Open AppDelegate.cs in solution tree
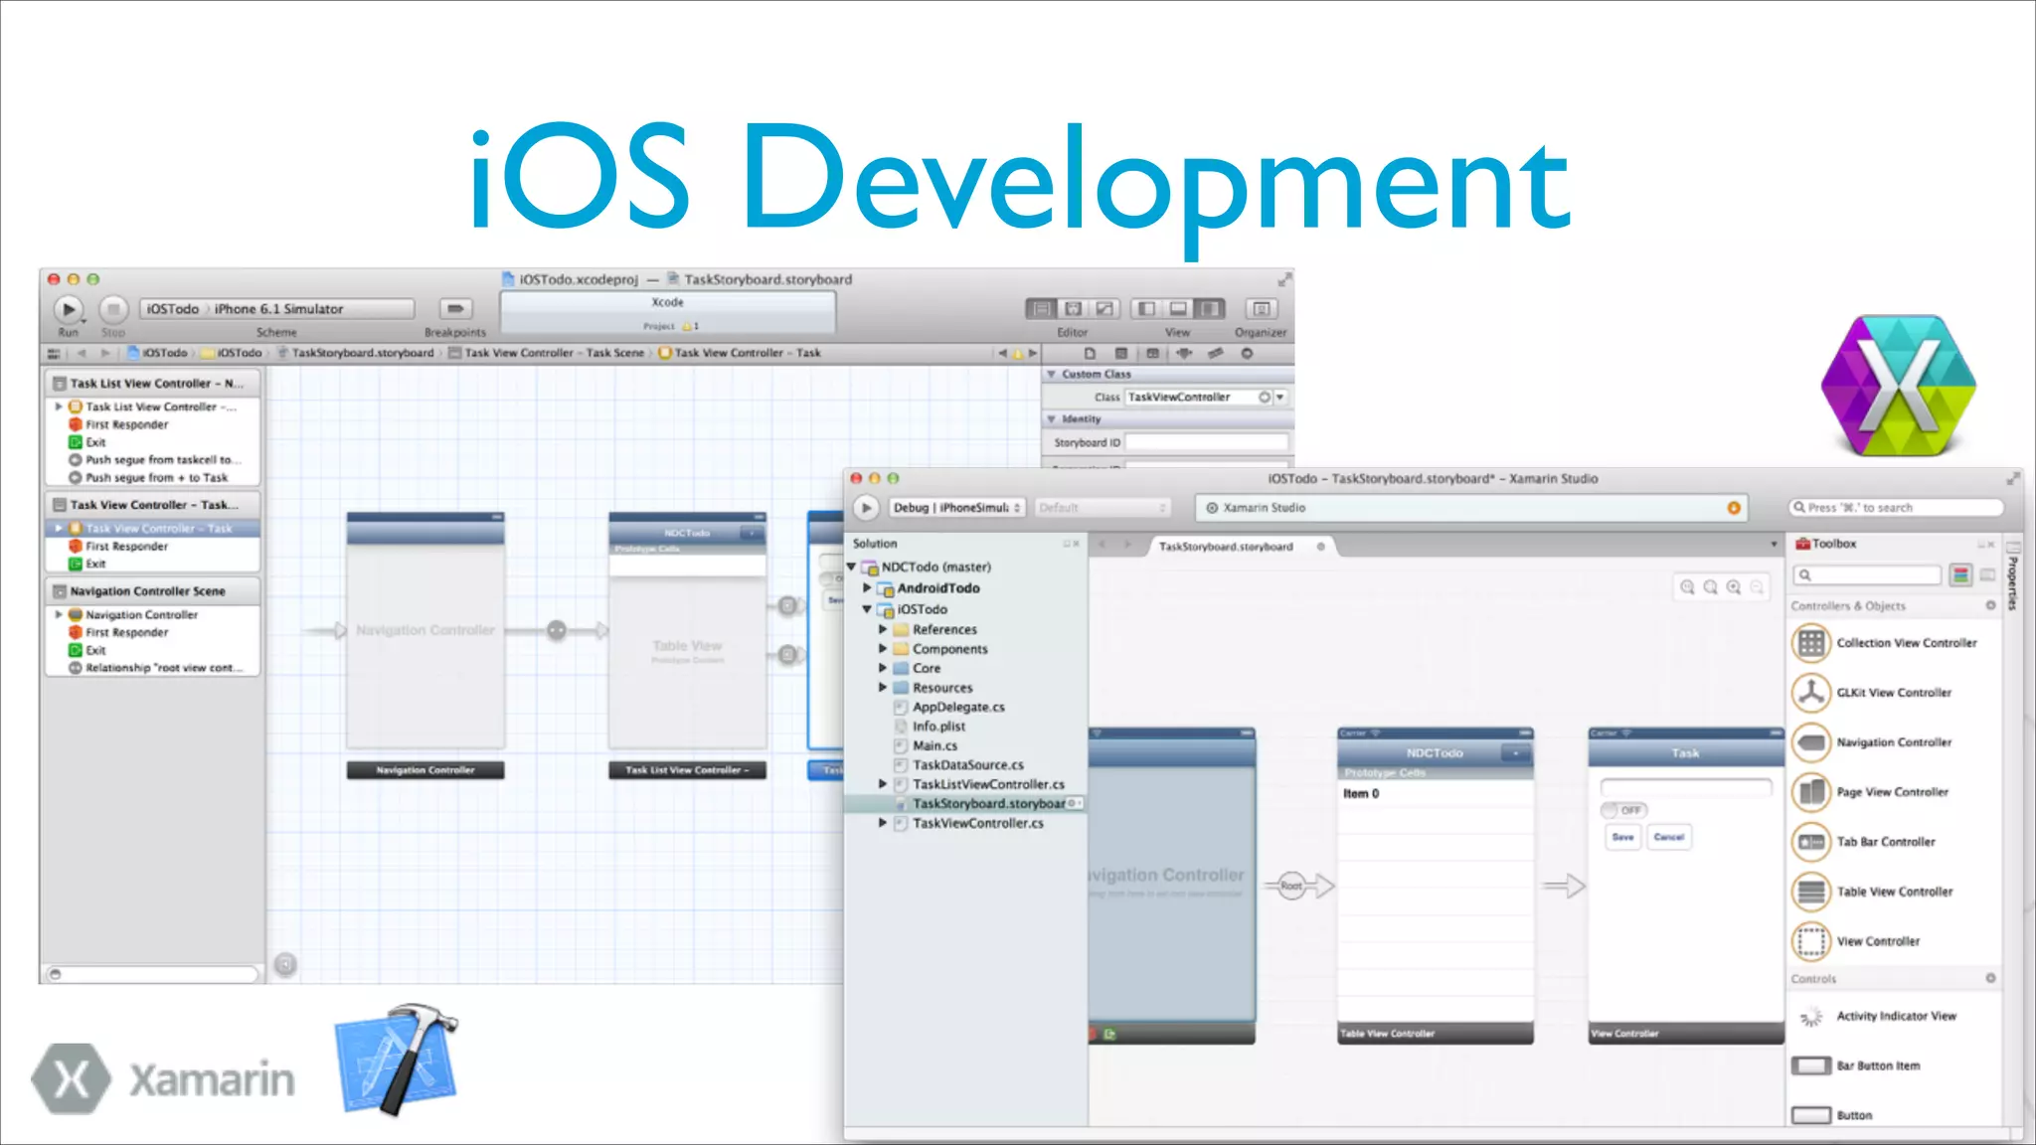2036x1145 pixels. coord(957,708)
